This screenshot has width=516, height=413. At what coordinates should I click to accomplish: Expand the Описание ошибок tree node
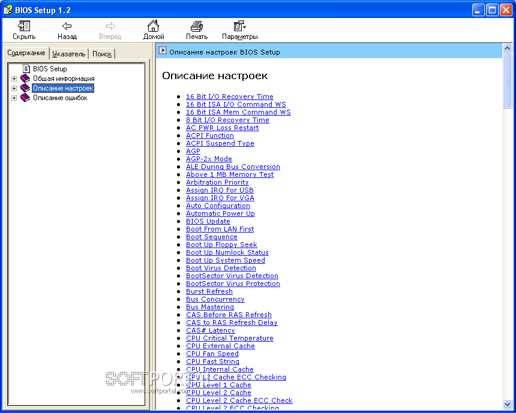[14, 98]
